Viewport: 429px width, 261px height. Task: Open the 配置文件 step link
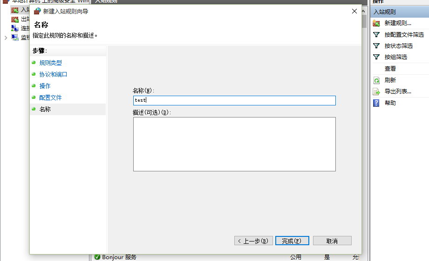(x=51, y=98)
